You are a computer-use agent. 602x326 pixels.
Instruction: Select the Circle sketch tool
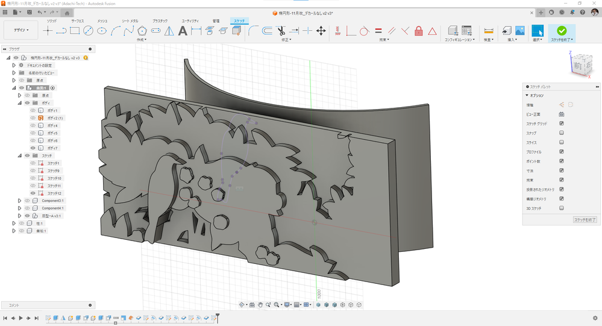(x=89, y=31)
